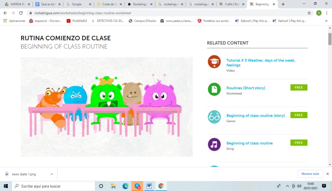
Task: Open Beginning of class routine (story) link
Action: point(256,115)
